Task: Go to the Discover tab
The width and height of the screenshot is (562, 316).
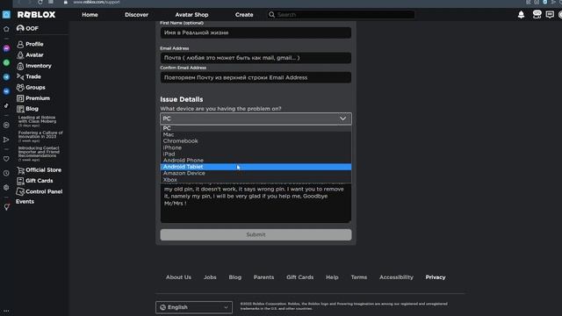Action: (x=137, y=15)
